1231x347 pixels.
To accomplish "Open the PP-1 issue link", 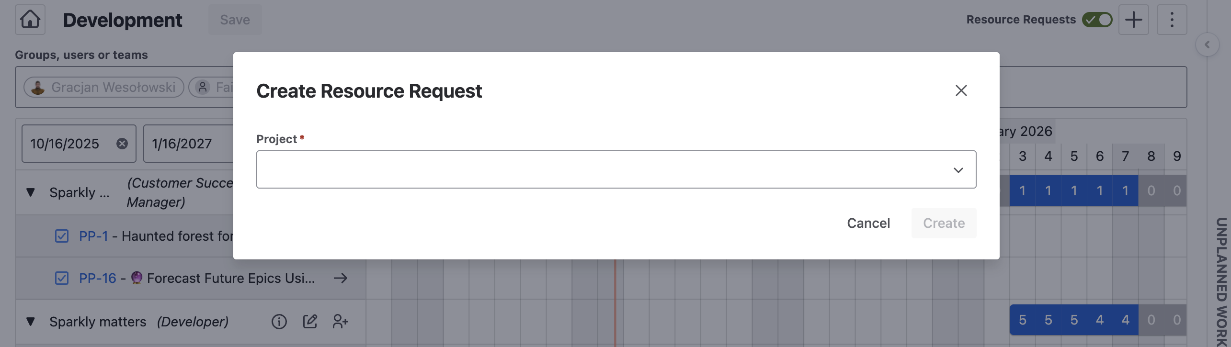I will pyautogui.click(x=93, y=236).
